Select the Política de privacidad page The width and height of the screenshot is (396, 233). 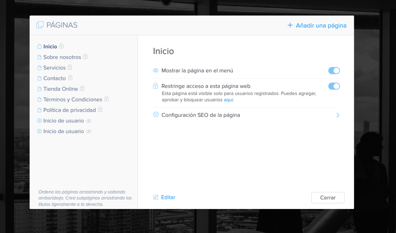(70, 110)
